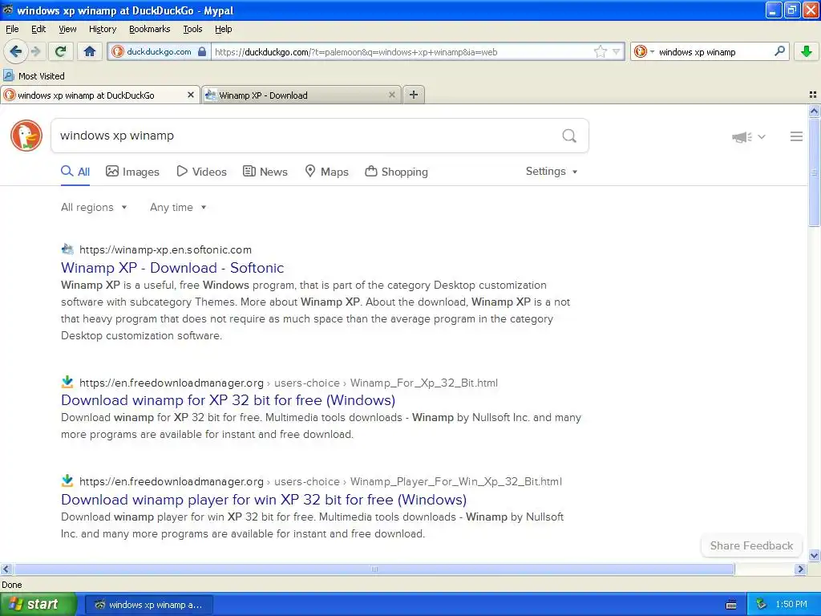Image resolution: width=821 pixels, height=616 pixels.
Task: Close the Winamp XP - Download tab
Action: [x=391, y=95]
